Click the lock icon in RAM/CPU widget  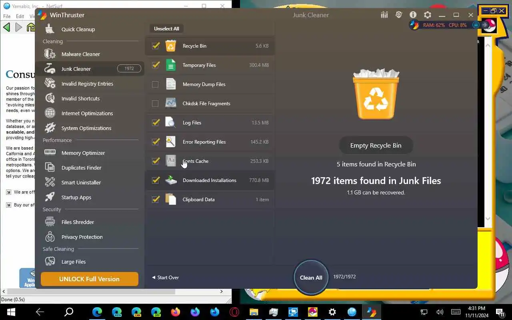tap(476, 25)
